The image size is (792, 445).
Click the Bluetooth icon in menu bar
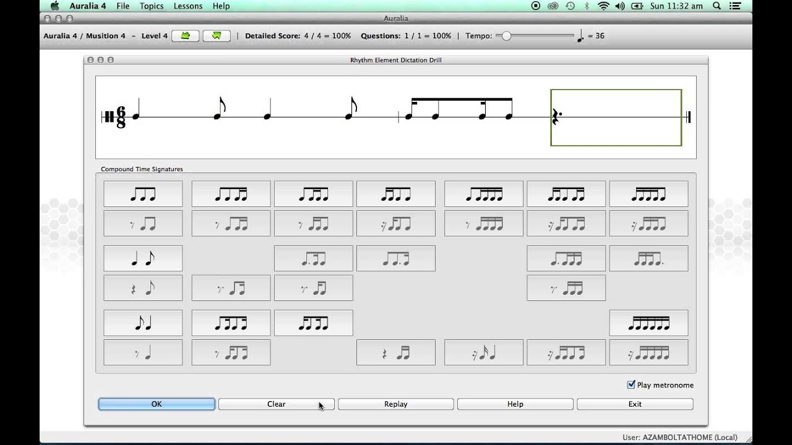coord(587,6)
